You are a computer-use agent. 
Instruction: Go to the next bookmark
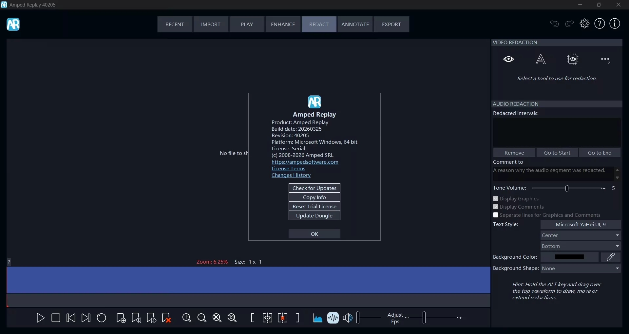152,318
